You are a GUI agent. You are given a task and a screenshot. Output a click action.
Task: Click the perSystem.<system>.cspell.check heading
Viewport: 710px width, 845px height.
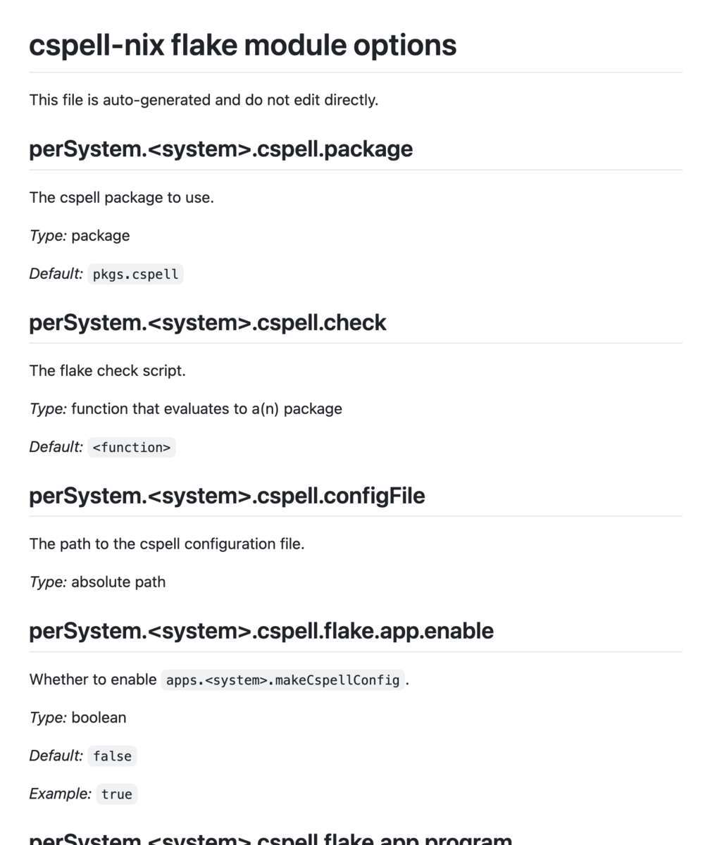208,323
